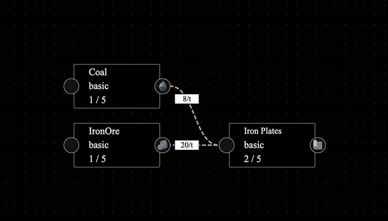Select the Iron Plates node title
The width and height of the screenshot is (388, 221).
point(262,131)
